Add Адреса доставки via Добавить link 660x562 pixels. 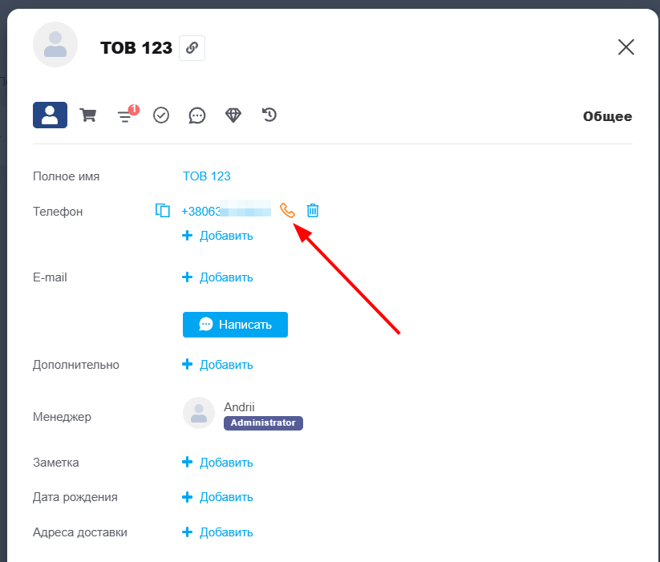pyautogui.click(x=218, y=532)
